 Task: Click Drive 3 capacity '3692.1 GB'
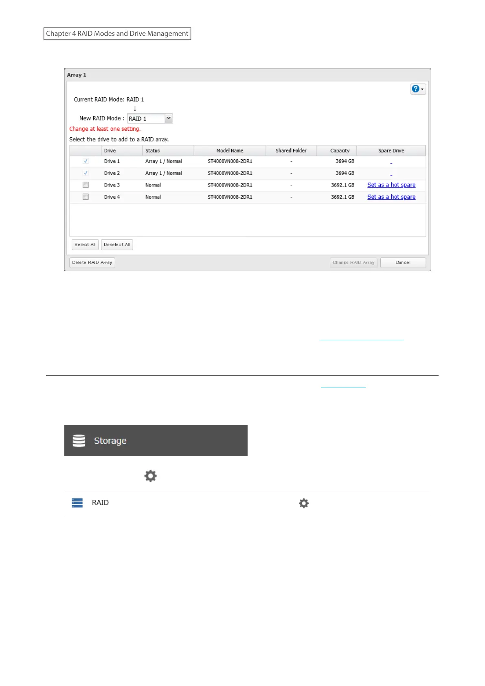coord(342,185)
